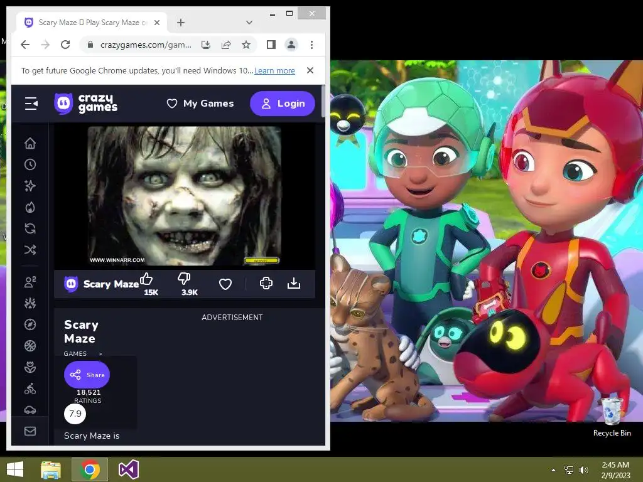Toggle Chrome side panel icon
The height and width of the screenshot is (482, 643).
click(x=271, y=45)
